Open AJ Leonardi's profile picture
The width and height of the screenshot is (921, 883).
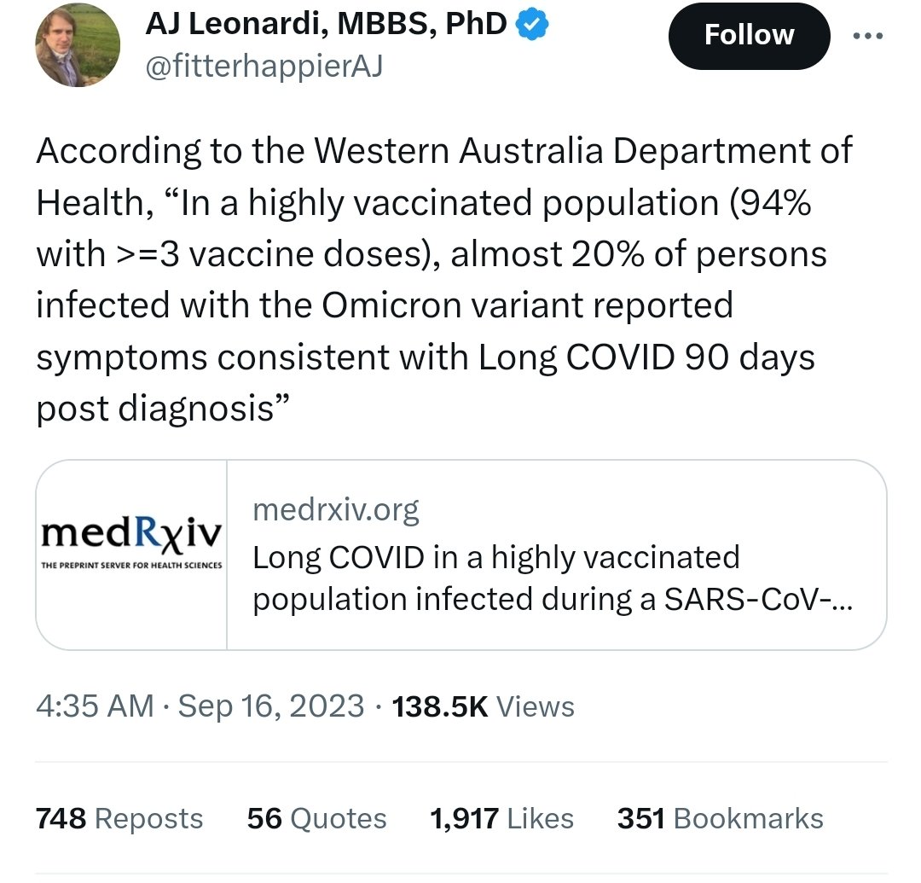point(78,44)
